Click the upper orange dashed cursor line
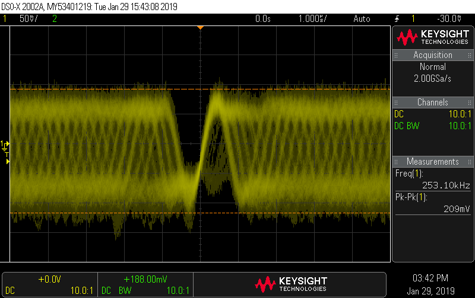Image resolution: width=475 pixels, height=298 pixels. [119, 89]
